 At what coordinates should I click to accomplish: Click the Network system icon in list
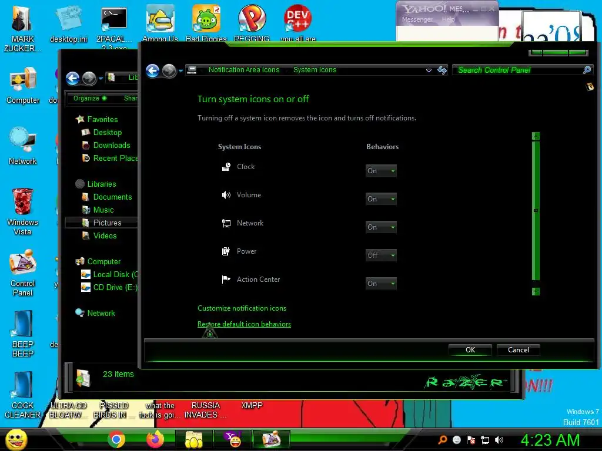pos(226,223)
